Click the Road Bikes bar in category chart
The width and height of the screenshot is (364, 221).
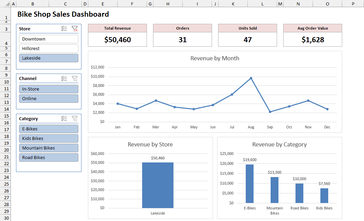[x=299, y=193]
